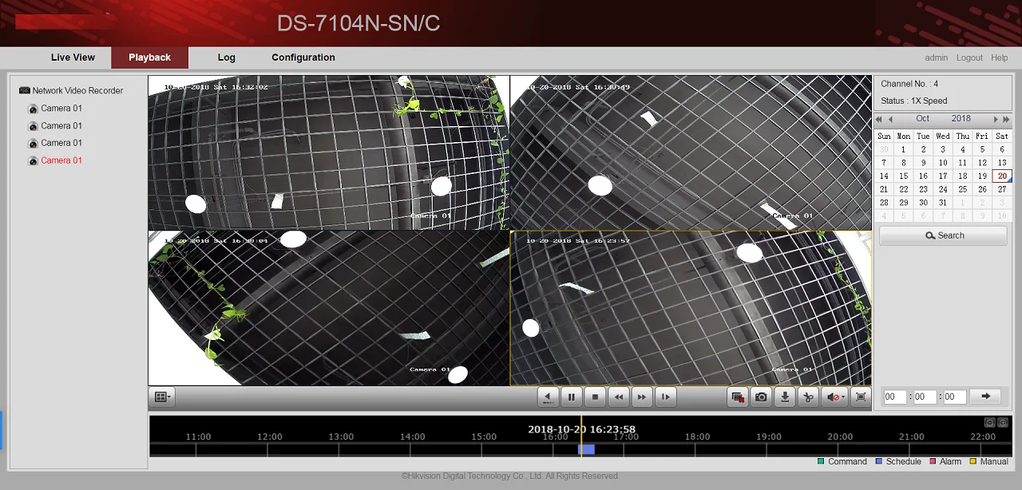Screen dimensions: 1022x490
Task: Click the admin user link
Action: [x=937, y=57]
